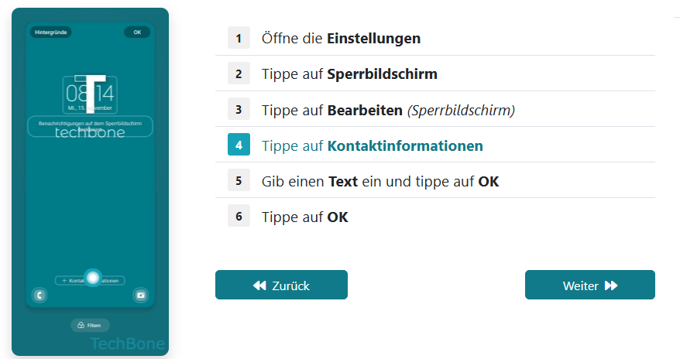Click the highlighted step 4 number badge

point(239,145)
